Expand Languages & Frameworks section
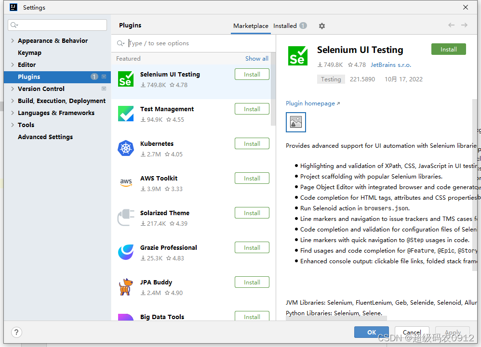This screenshot has height=347, width=481. [13, 113]
